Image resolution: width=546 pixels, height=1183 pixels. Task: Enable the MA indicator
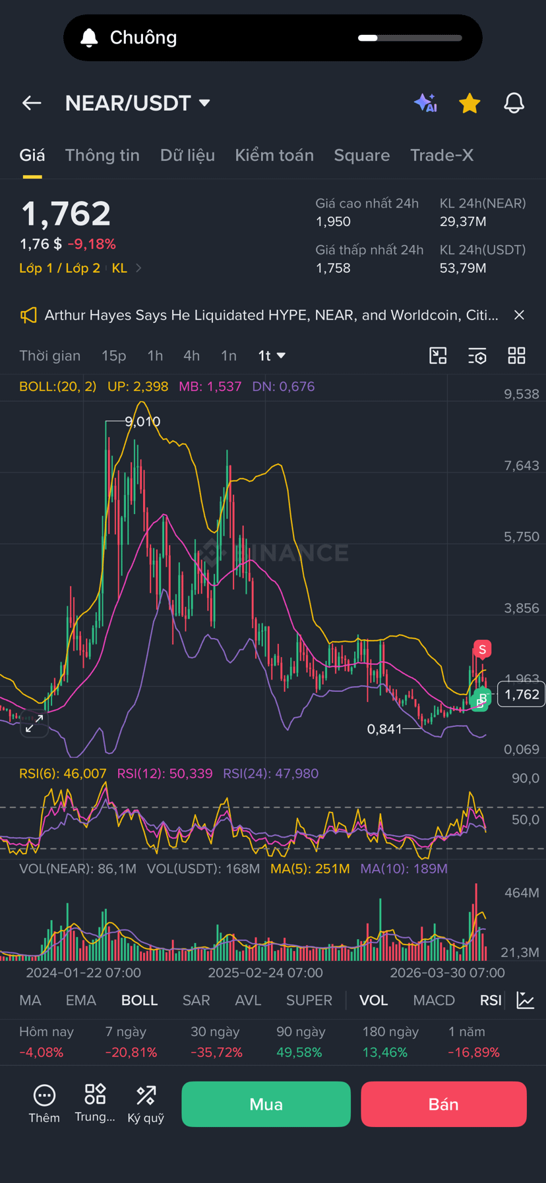30,1000
